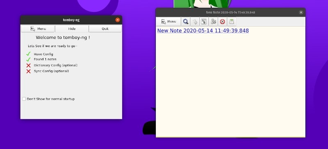Image resolution: width=328 pixels, height=149 pixels.
Task: Close the New Note window
Action: (301, 12)
